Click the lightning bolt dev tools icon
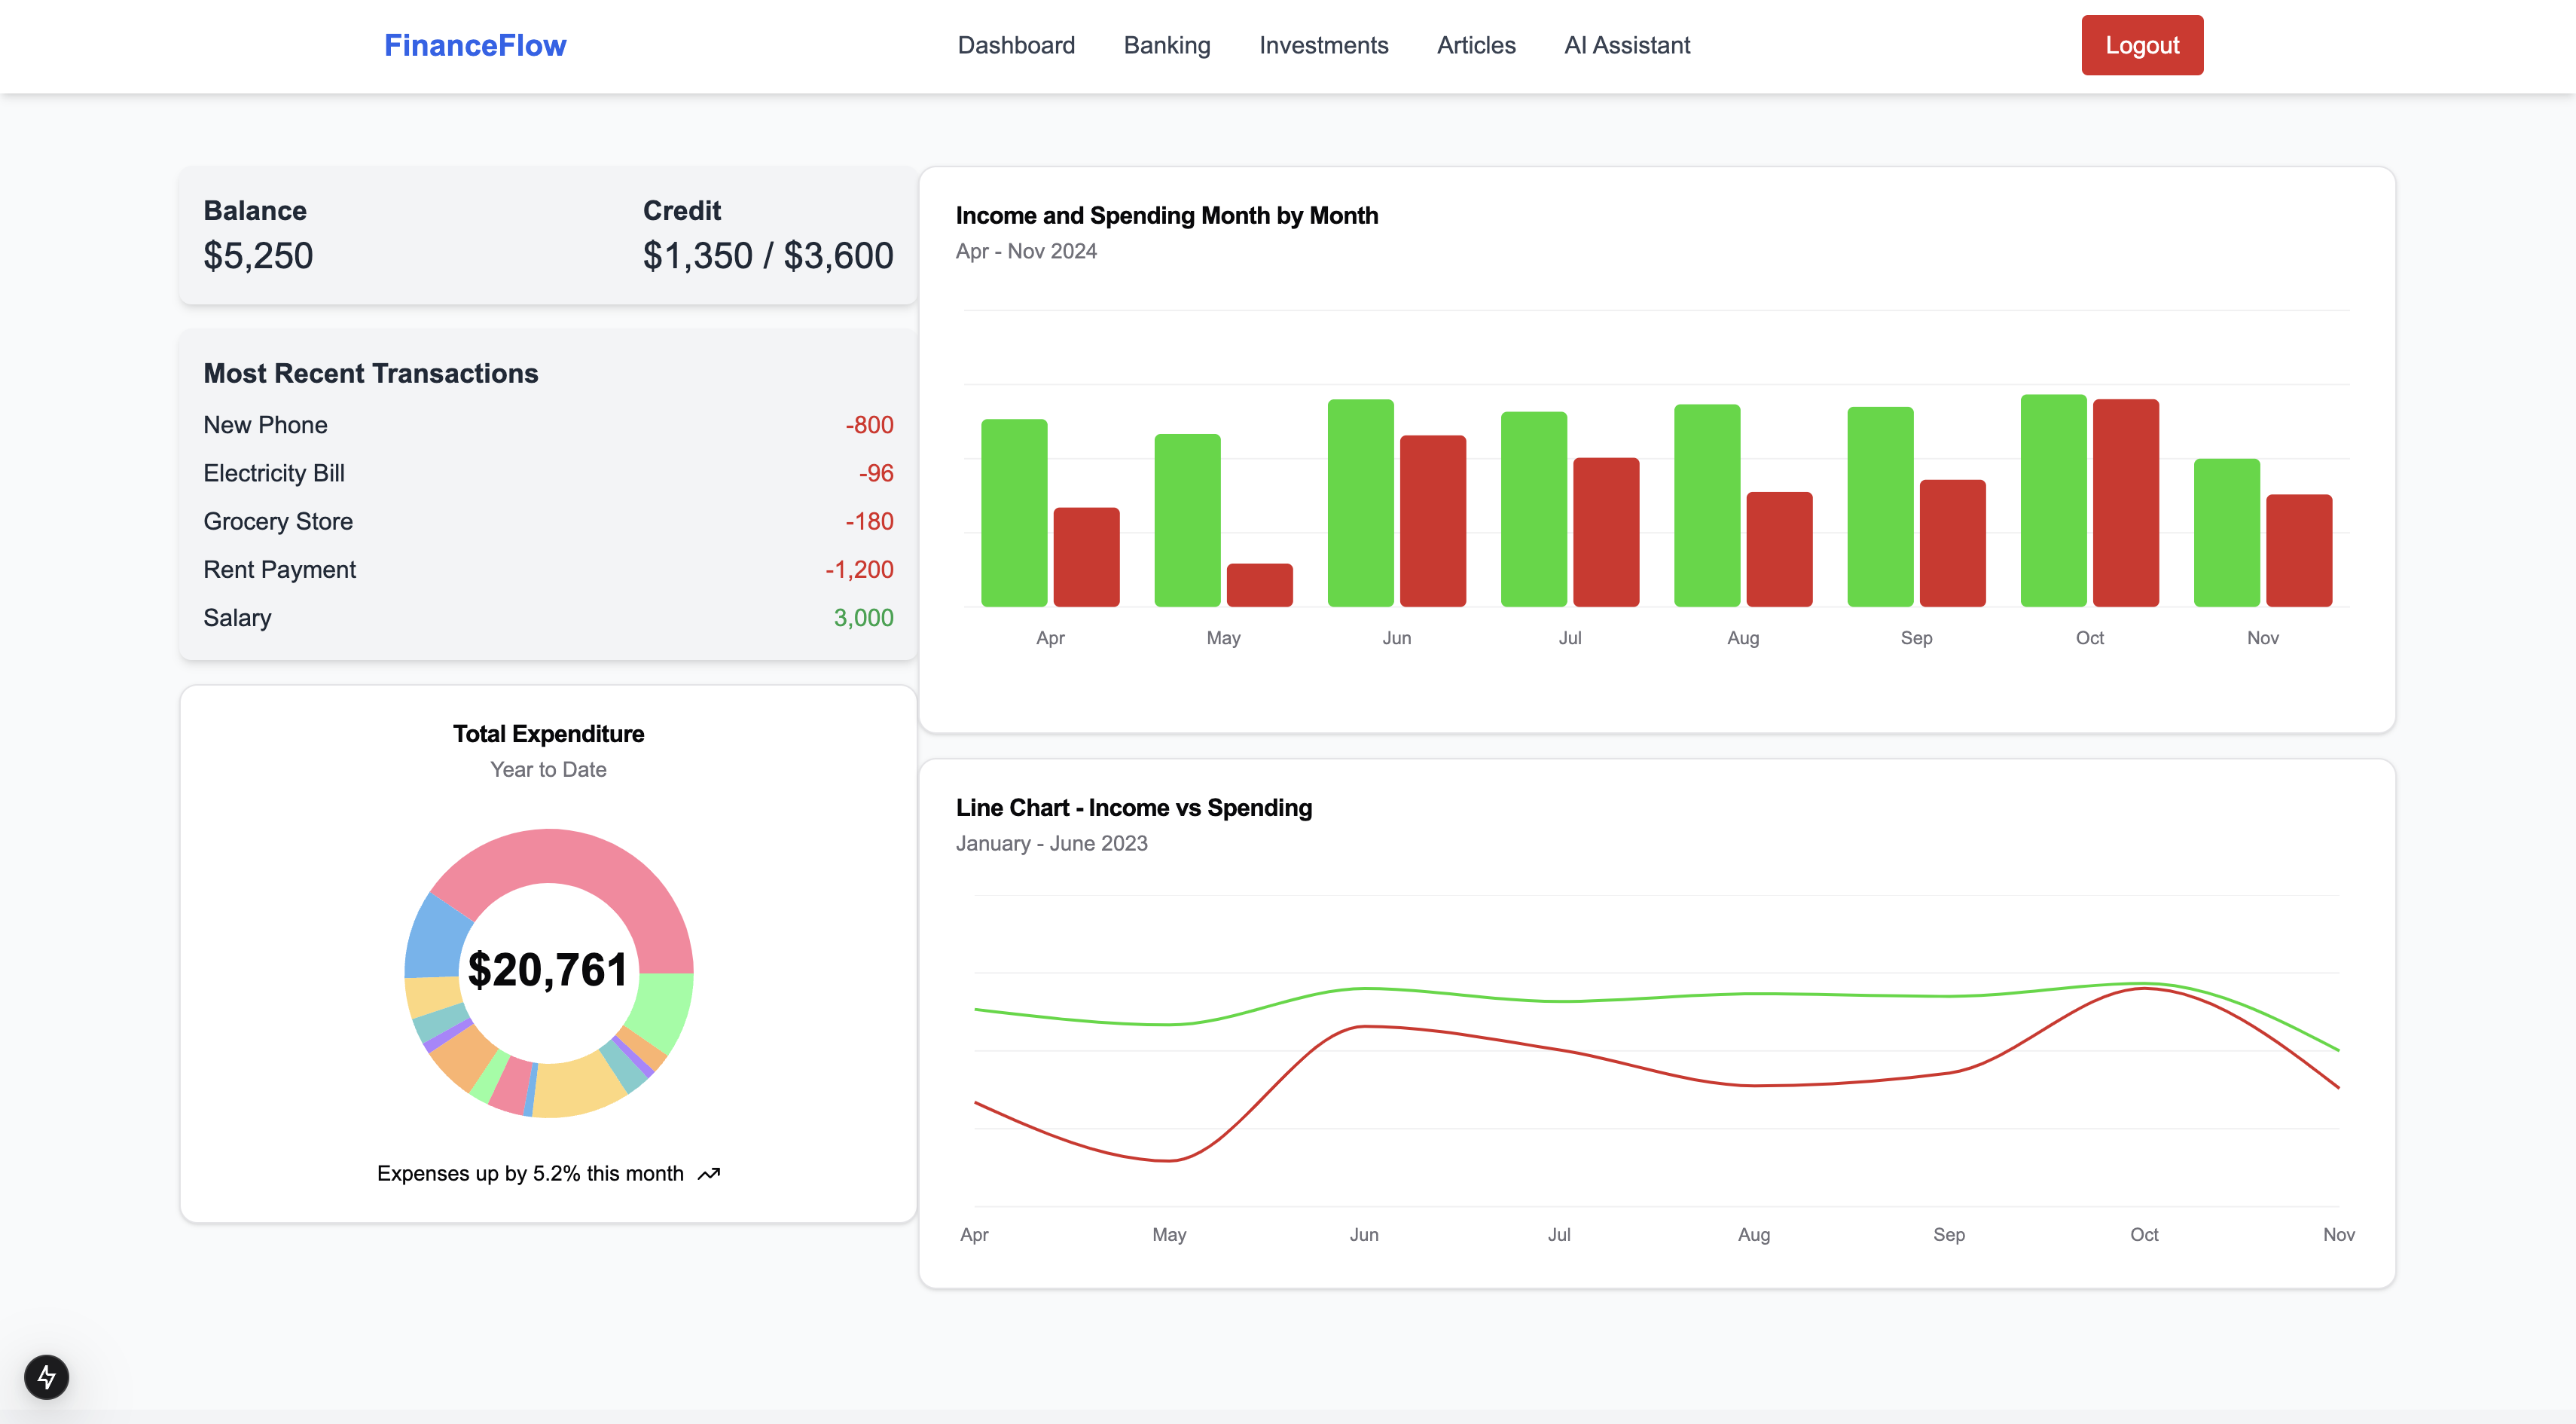Viewport: 2576px width, 1424px height. tap(46, 1377)
